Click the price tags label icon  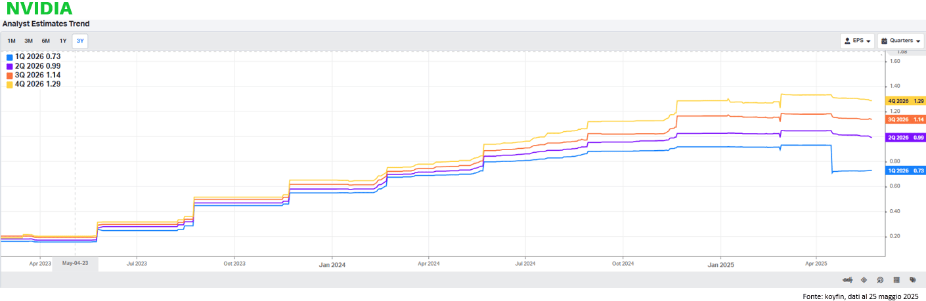click(913, 280)
